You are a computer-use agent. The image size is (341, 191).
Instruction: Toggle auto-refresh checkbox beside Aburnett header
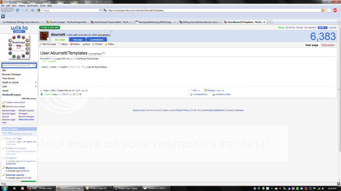[x=112, y=32]
